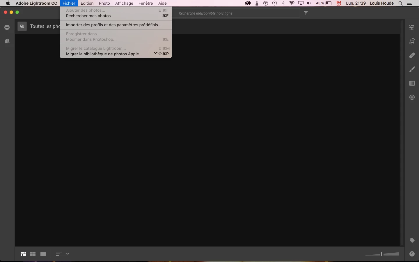Click the All Photos album icon
Image resolution: width=419 pixels, height=262 pixels.
coord(22,26)
